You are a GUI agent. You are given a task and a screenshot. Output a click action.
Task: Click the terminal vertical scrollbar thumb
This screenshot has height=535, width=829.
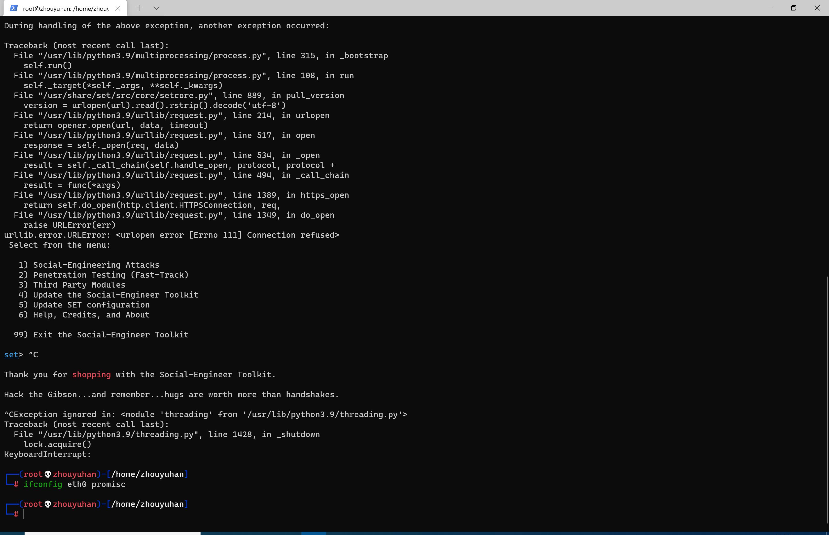827,400
